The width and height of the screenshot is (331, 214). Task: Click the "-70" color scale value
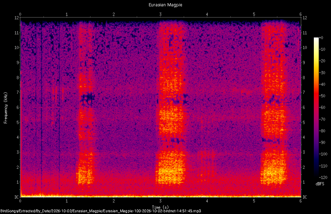coord(322,119)
